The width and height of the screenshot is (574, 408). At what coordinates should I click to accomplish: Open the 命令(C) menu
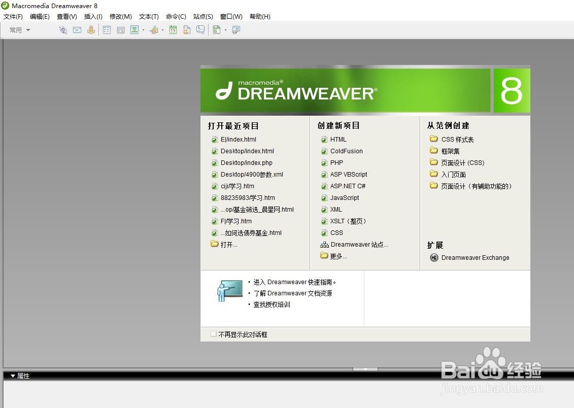tap(176, 16)
